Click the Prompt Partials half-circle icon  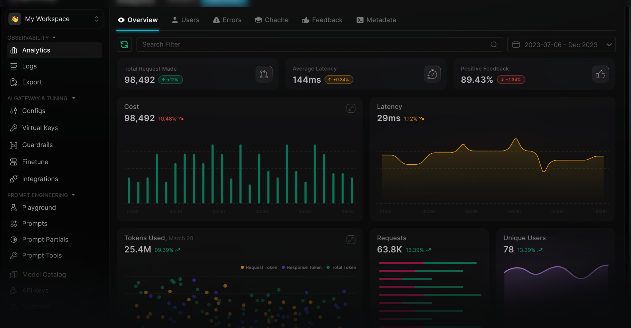(x=14, y=240)
